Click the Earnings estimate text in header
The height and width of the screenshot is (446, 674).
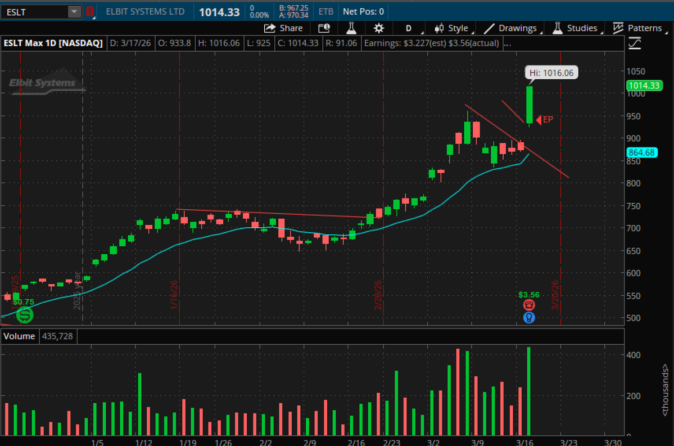[x=432, y=43]
